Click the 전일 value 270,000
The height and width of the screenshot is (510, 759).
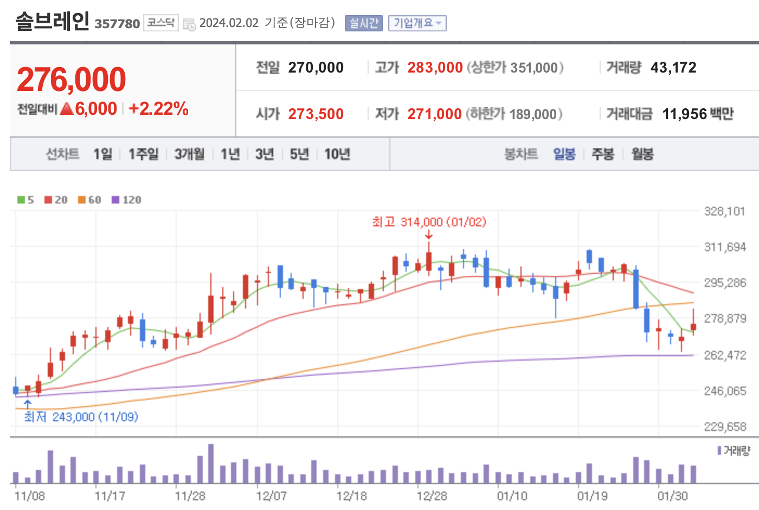pyautogui.click(x=316, y=68)
